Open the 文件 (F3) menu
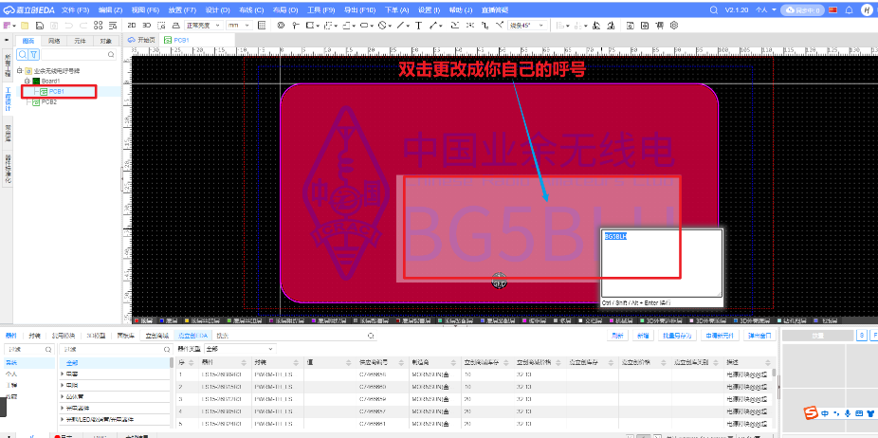This screenshot has height=438, width=878. coord(75,10)
